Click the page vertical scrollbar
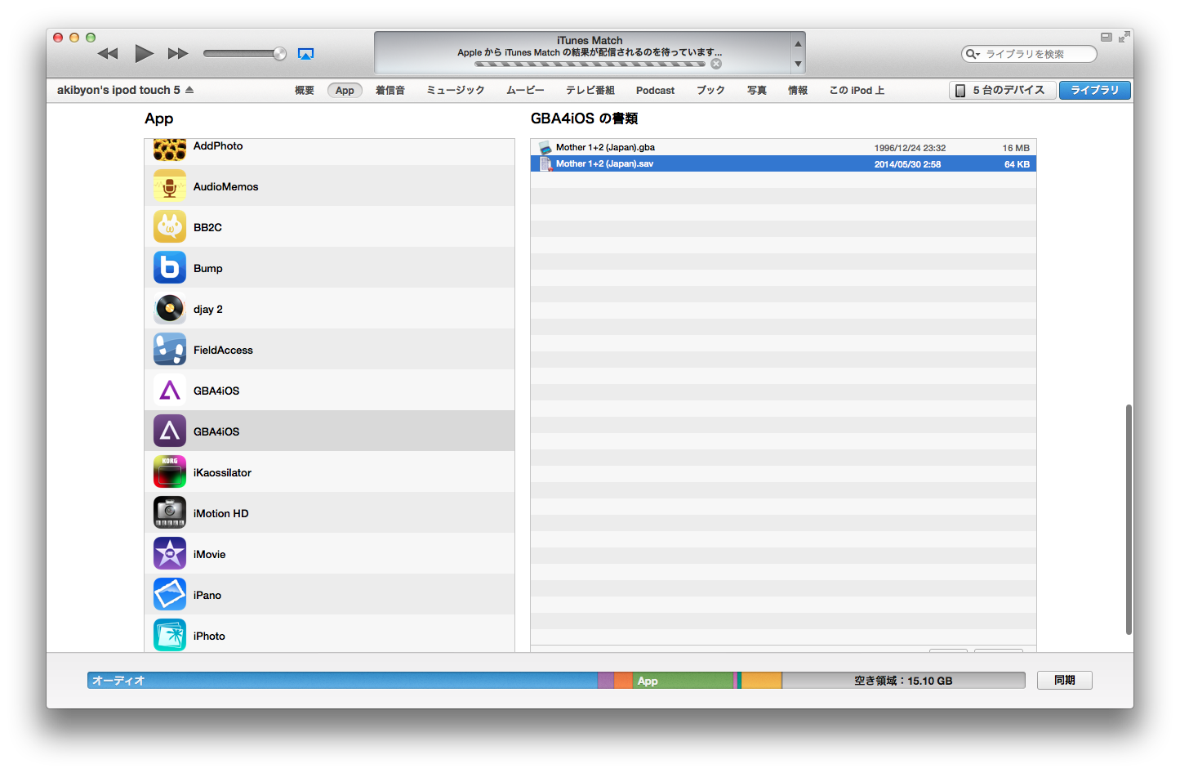 click(1129, 519)
